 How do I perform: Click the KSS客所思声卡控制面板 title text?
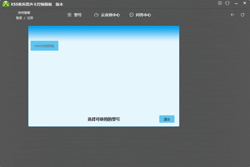tap(32, 4)
